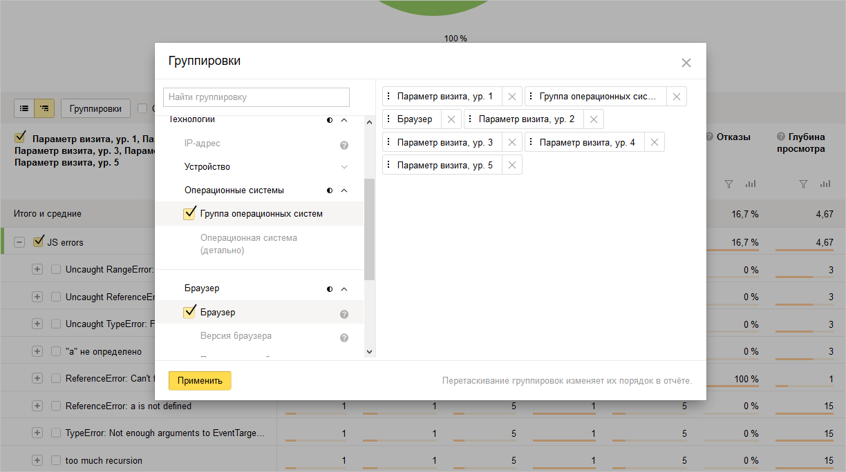Tick the Uncaught RangeError row checkbox
The image size is (846, 472).
pos(56,270)
